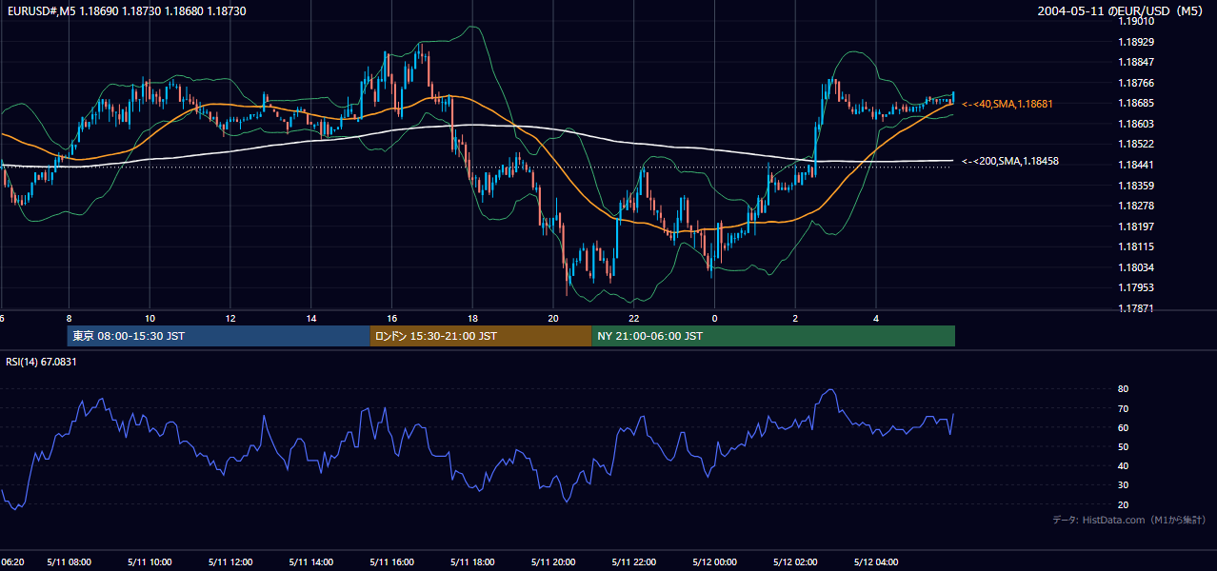1217x571 pixels.
Task: Click hour marker 0 under the price chart
Action: pos(715,318)
